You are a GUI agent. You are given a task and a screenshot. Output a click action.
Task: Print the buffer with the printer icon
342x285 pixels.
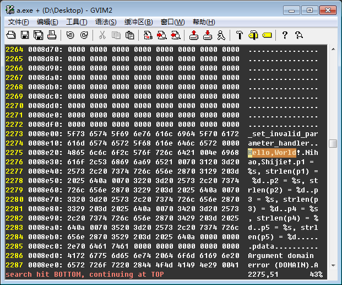(x=52, y=35)
